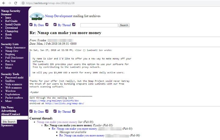The height and width of the screenshot is (140, 220).
Task: Open Nmap Security Scanner sidebar heading
Action: pyautogui.click(x=11, y=13)
